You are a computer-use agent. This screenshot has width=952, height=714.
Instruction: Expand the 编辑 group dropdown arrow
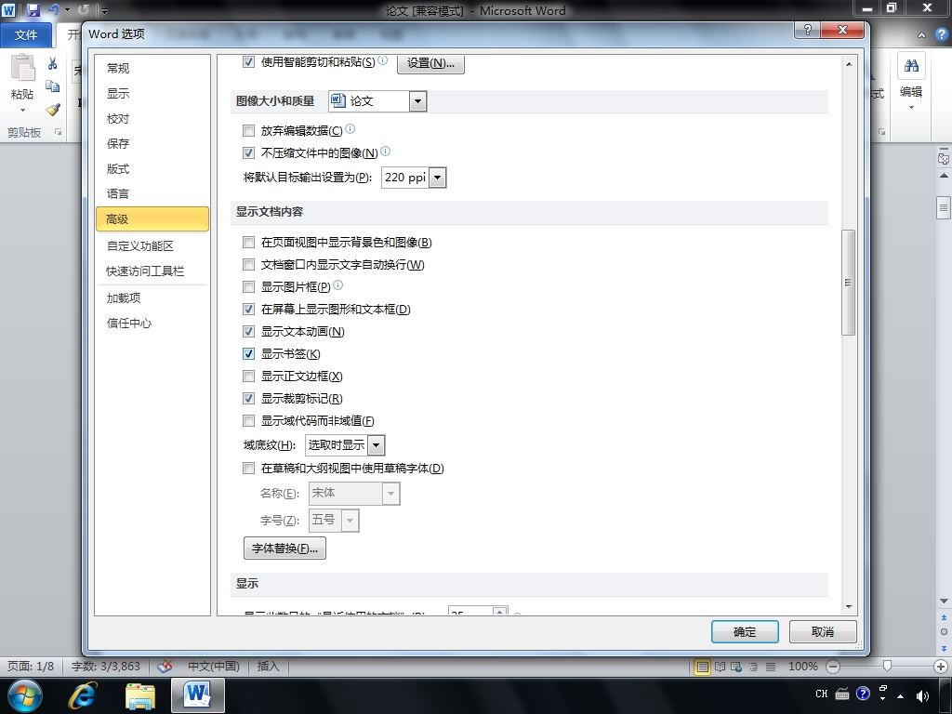[x=911, y=108]
